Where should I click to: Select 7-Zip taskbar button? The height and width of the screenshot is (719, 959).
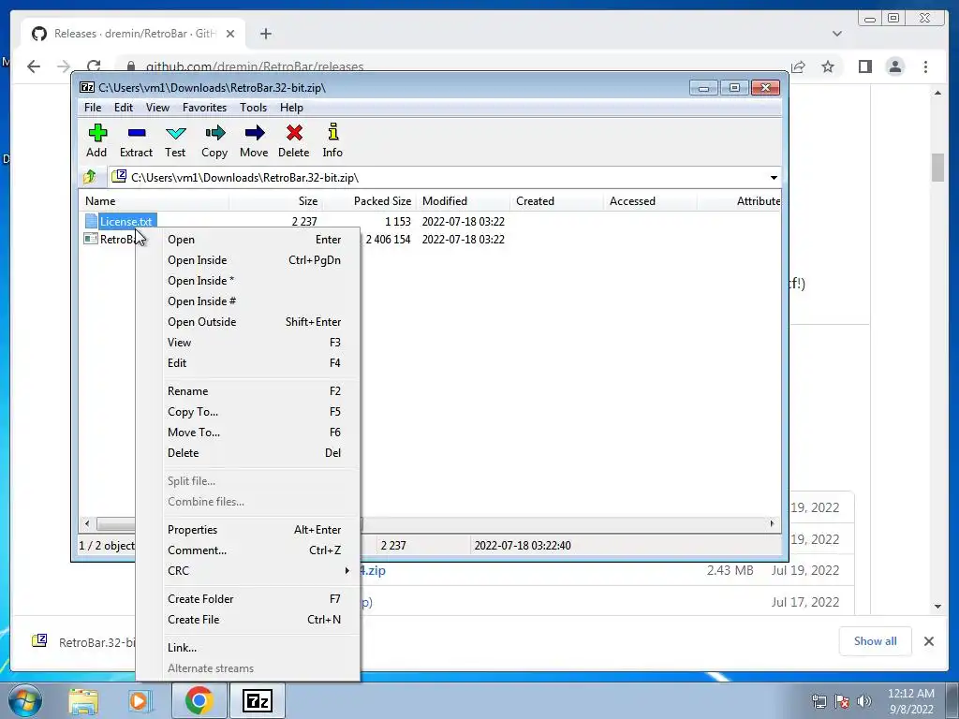click(x=257, y=700)
